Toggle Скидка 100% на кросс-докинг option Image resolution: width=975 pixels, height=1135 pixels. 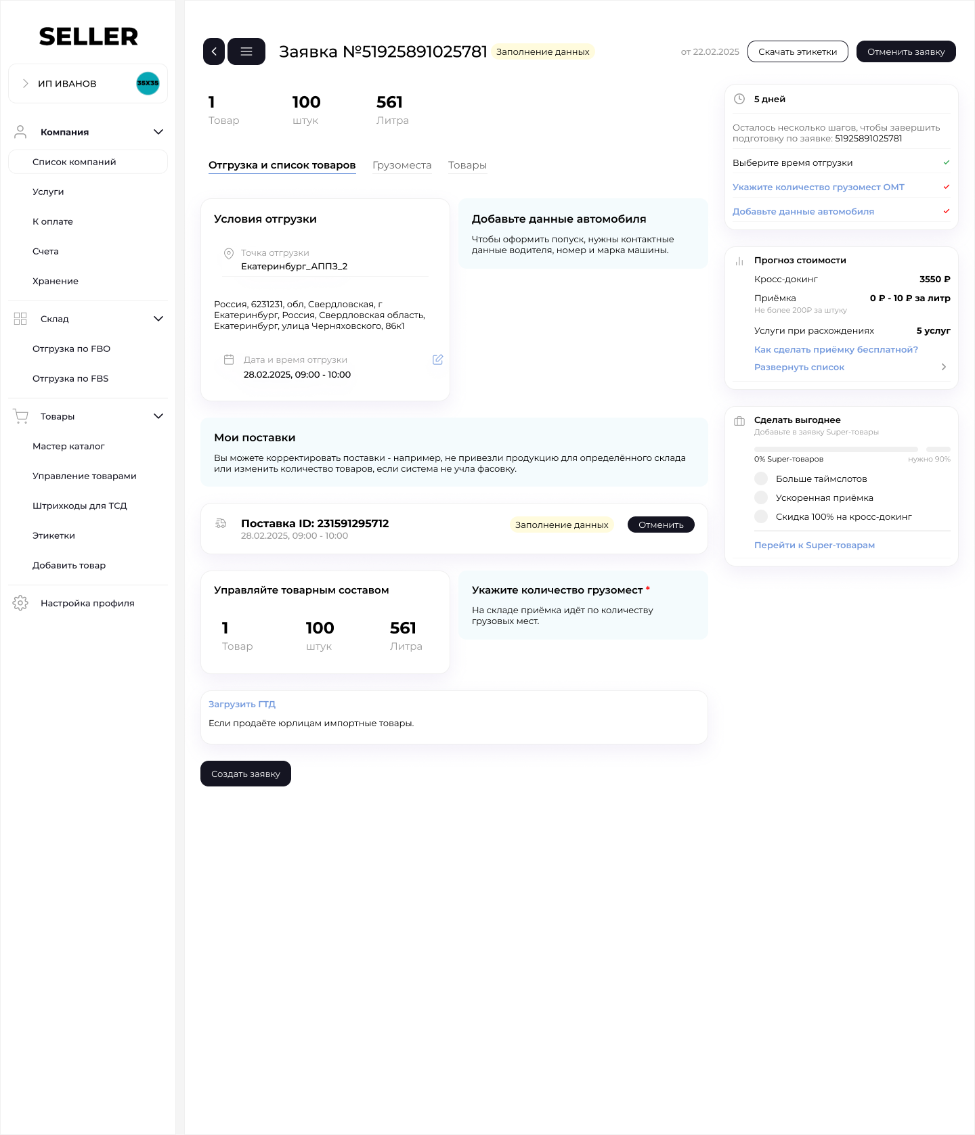pos(761,516)
